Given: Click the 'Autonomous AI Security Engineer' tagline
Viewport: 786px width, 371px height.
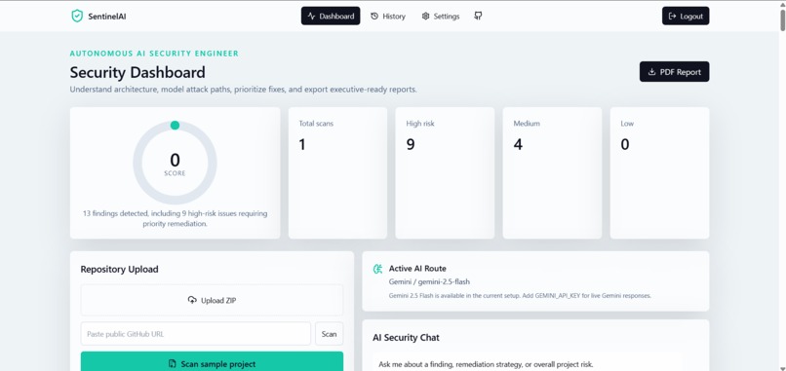Looking at the screenshot, I should point(154,54).
